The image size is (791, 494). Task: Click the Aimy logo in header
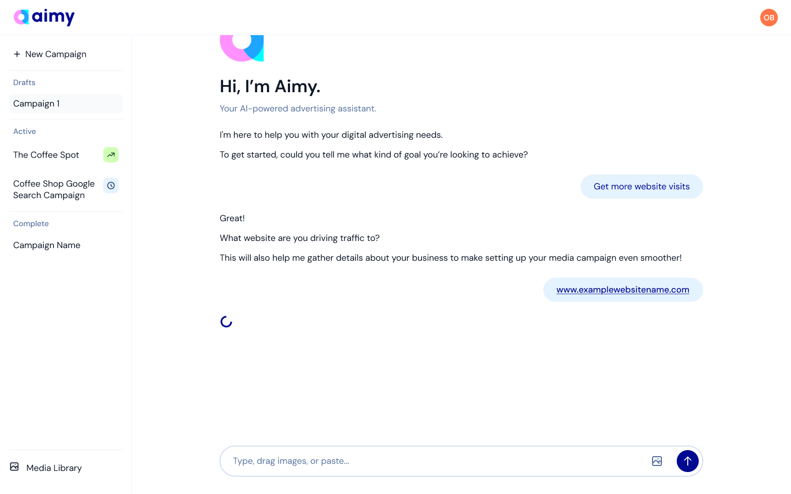click(44, 17)
